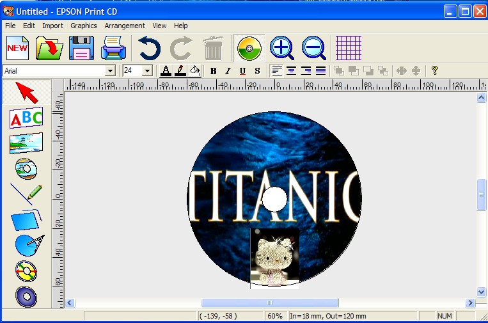Expand the font size 24 dropdown
Image resolution: width=488 pixels, height=323 pixels.
tap(148, 71)
